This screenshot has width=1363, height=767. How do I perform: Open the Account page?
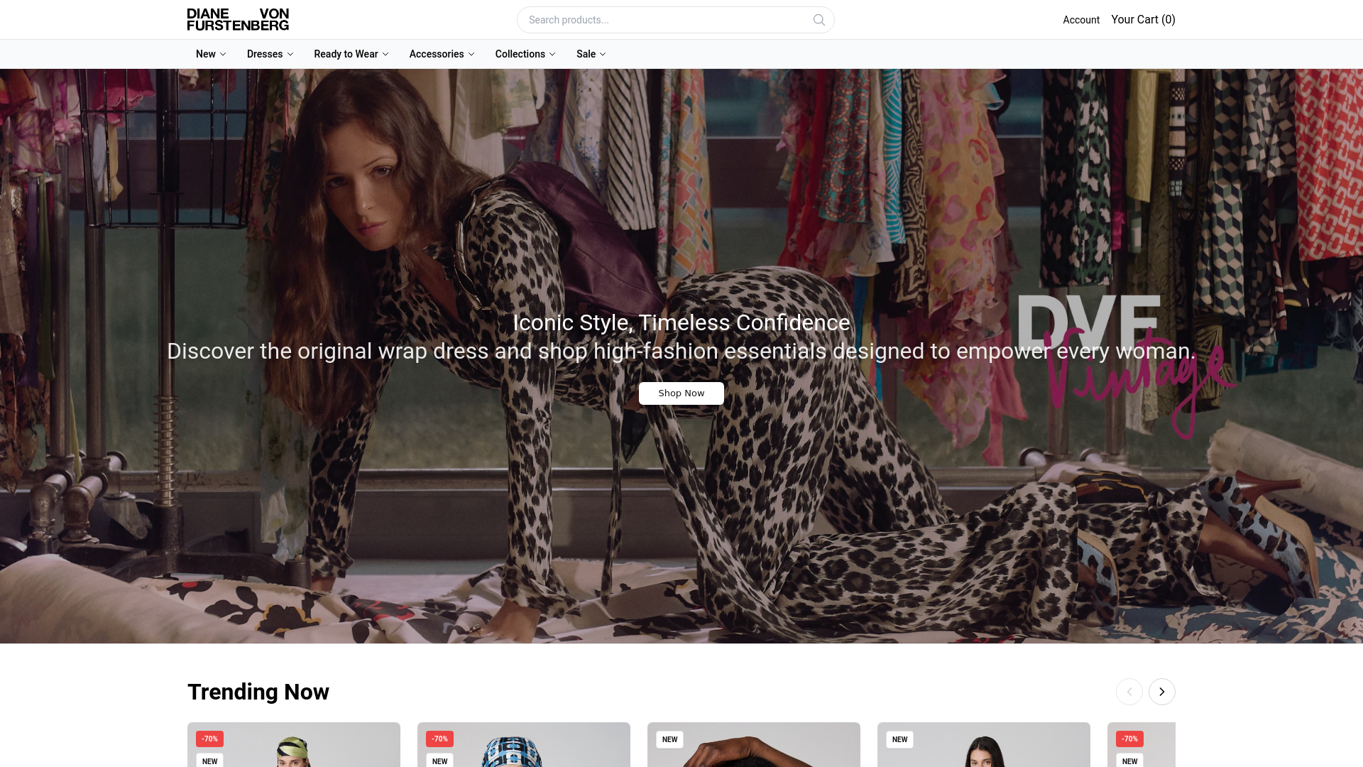(x=1080, y=20)
